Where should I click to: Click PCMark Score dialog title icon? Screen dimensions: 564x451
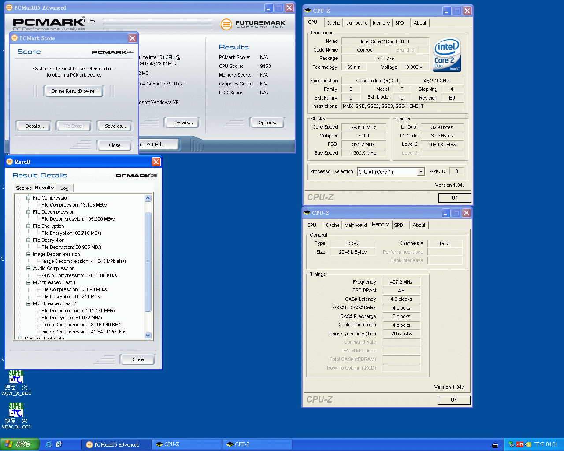click(x=14, y=38)
